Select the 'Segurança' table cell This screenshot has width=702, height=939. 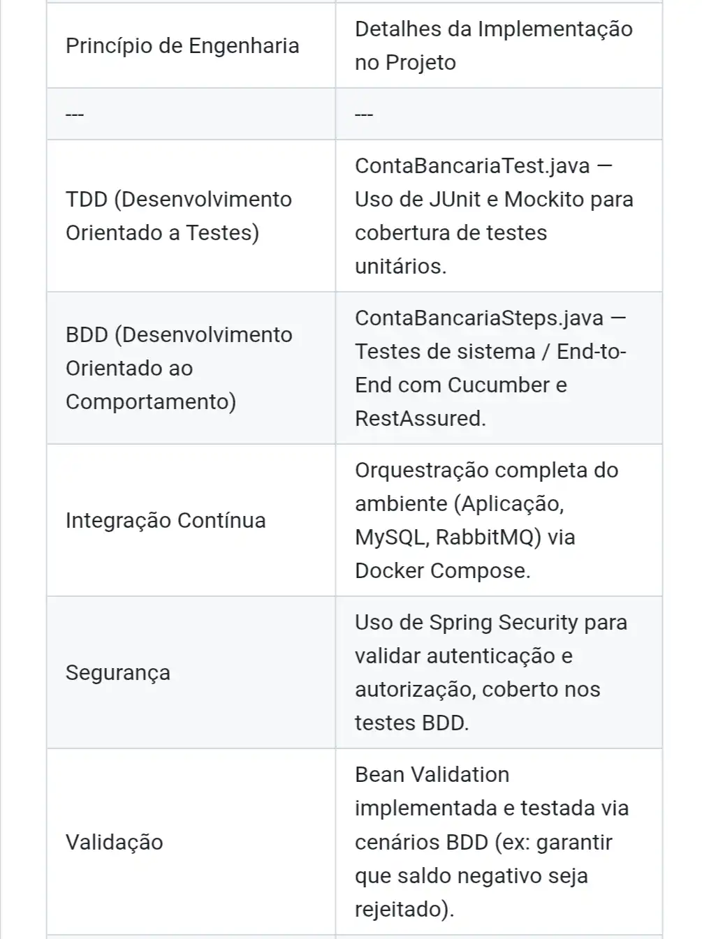[118, 672]
